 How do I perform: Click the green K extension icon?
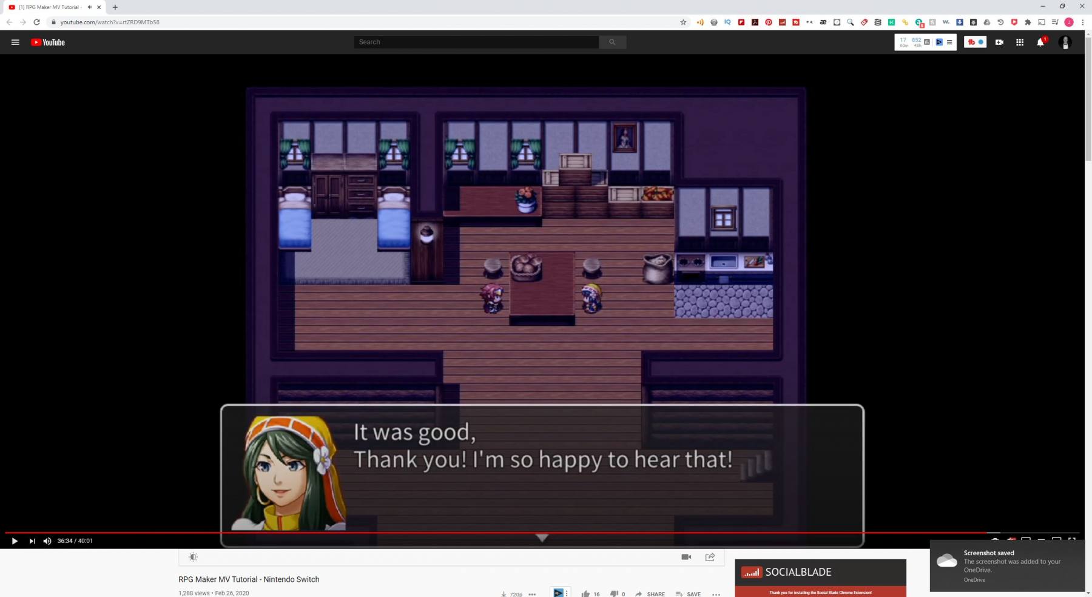pos(891,22)
